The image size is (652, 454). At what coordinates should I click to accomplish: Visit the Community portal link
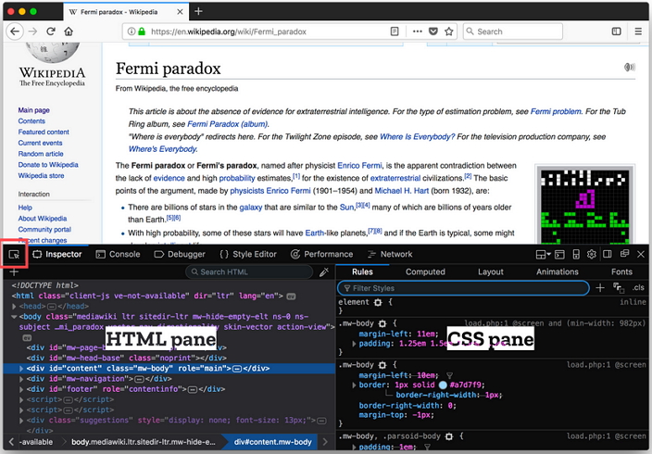[x=44, y=230]
